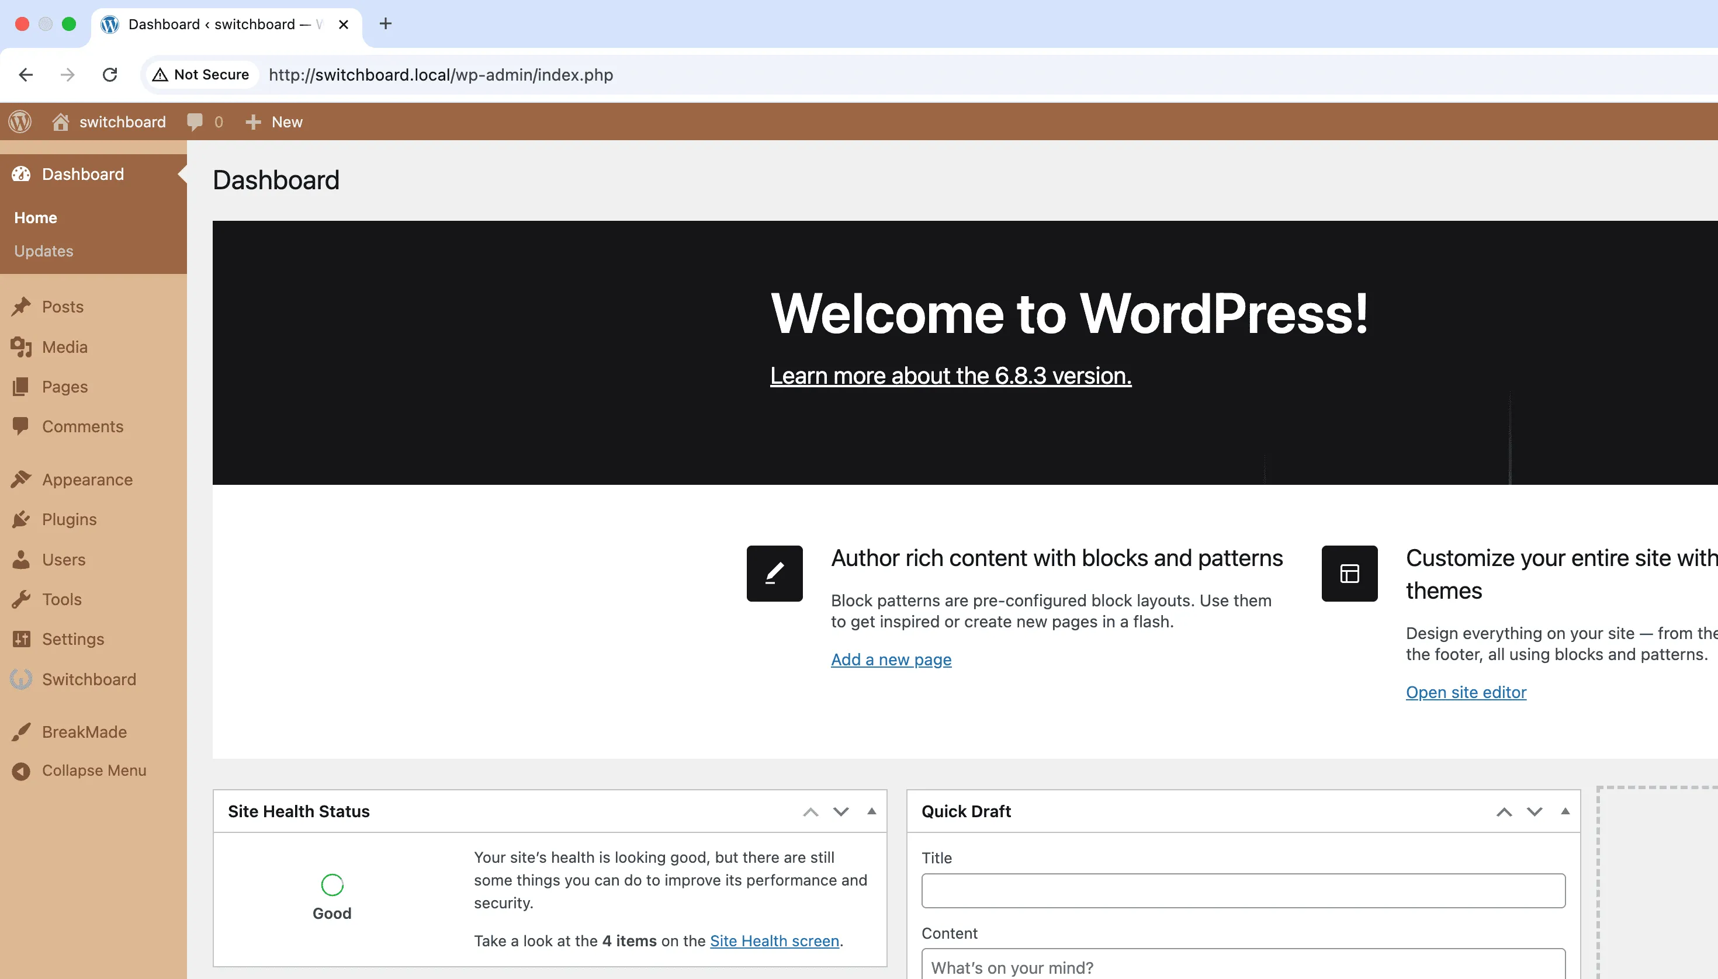Screen dimensions: 1718x979
Task: Open Settings from the admin sidebar
Action: (x=73, y=639)
